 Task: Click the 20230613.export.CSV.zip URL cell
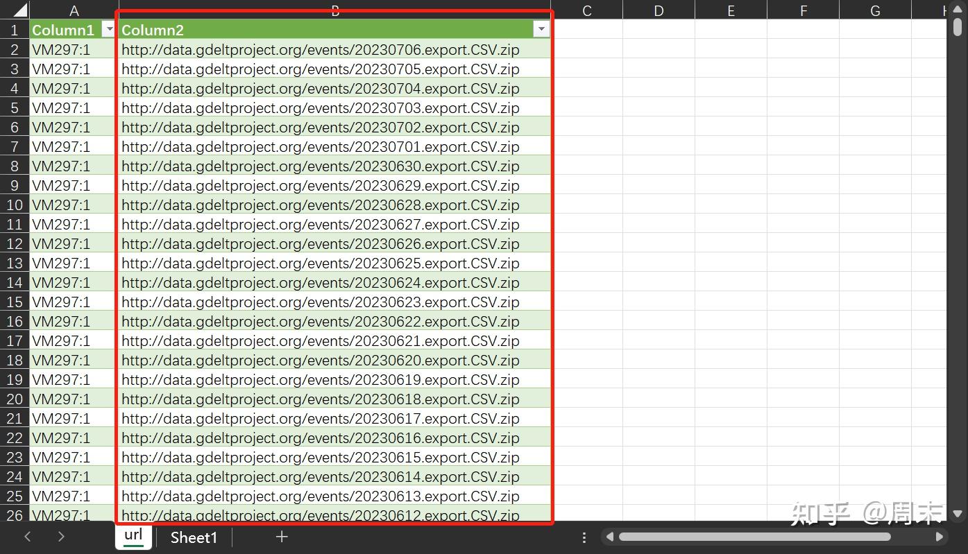click(335, 496)
